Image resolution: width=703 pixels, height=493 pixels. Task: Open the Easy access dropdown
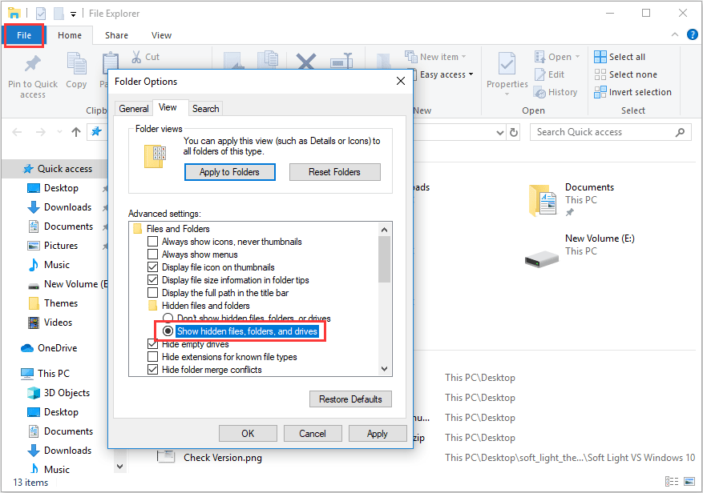(471, 74)
